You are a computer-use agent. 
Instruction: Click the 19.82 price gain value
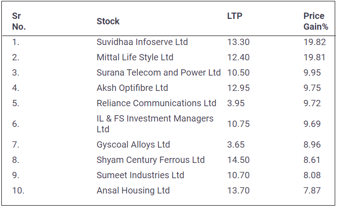click(312, 42)
